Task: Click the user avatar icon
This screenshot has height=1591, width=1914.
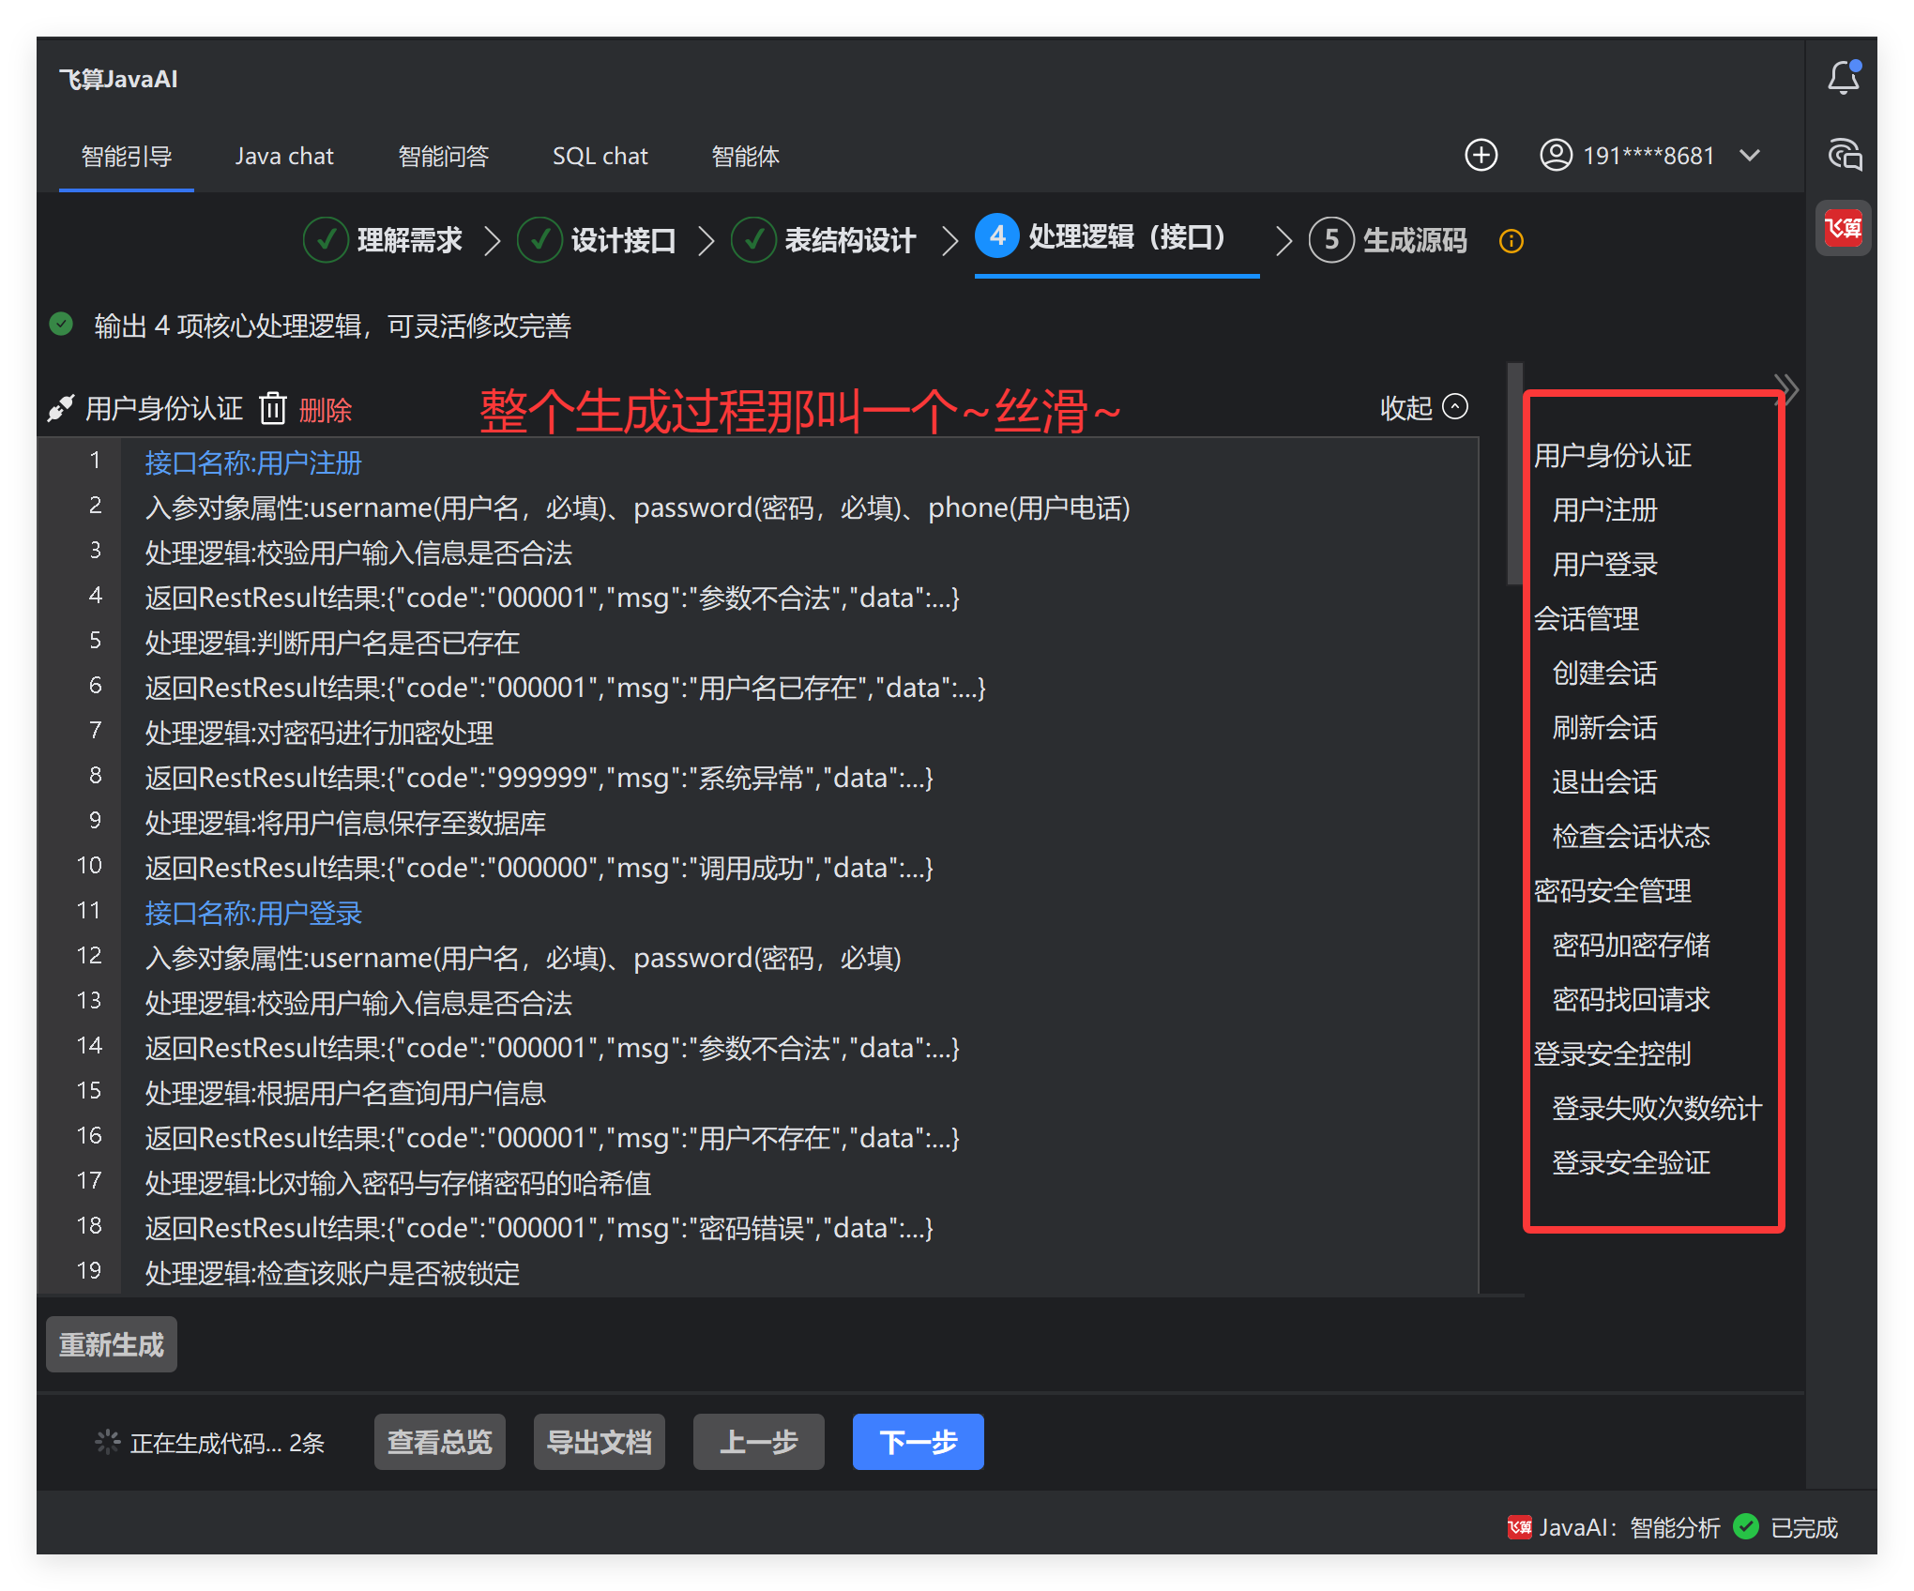Action: point(1556,155)
